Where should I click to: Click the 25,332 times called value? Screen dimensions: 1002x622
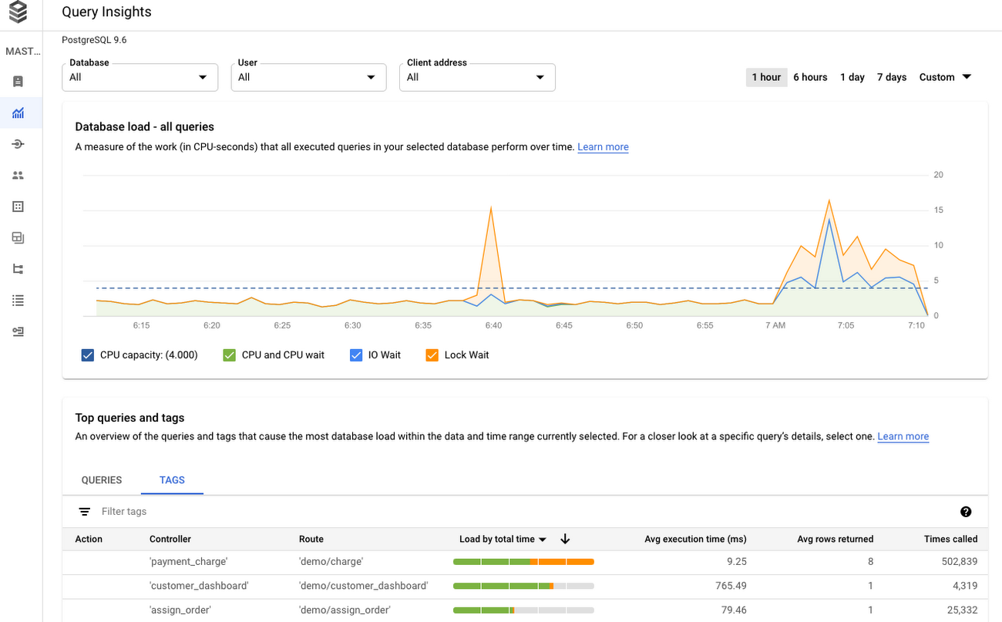(x=963, y=610)
